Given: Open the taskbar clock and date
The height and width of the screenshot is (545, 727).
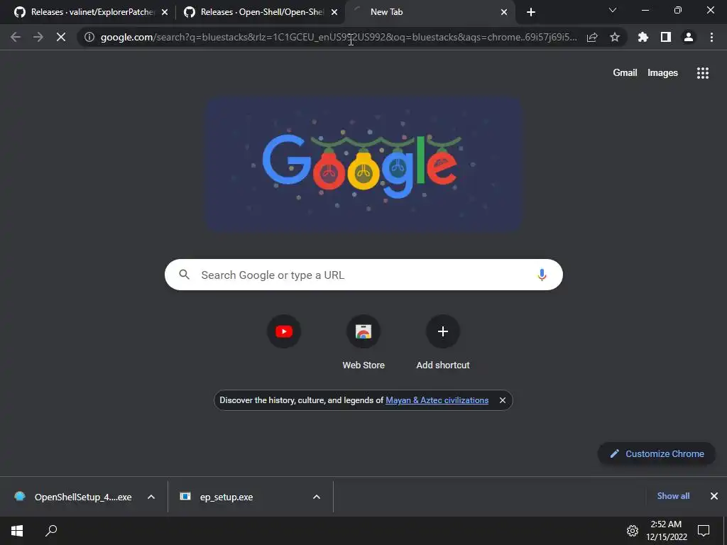Looking at the screenshot, I should click(666, 531).
